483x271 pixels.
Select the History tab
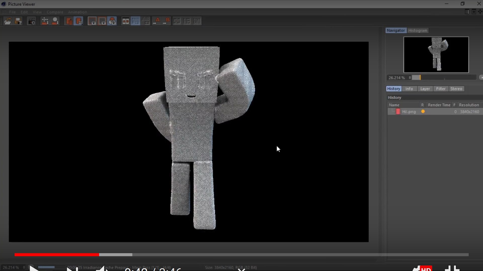(394, 89)
